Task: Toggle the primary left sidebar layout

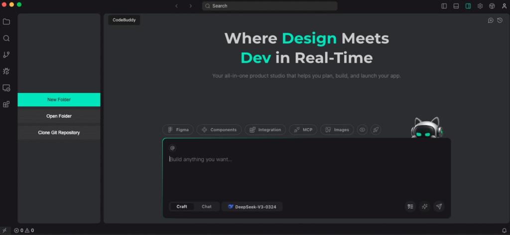Action: [x=444, y=6]
